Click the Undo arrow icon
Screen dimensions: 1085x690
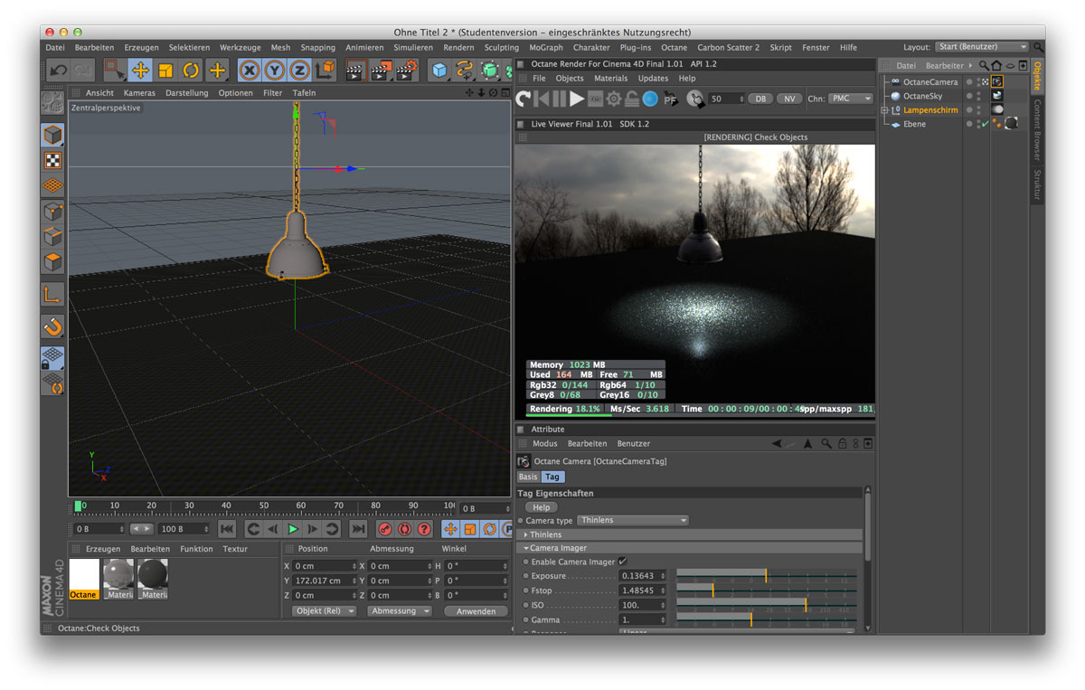pyautogui.click(x=59, y=71)
